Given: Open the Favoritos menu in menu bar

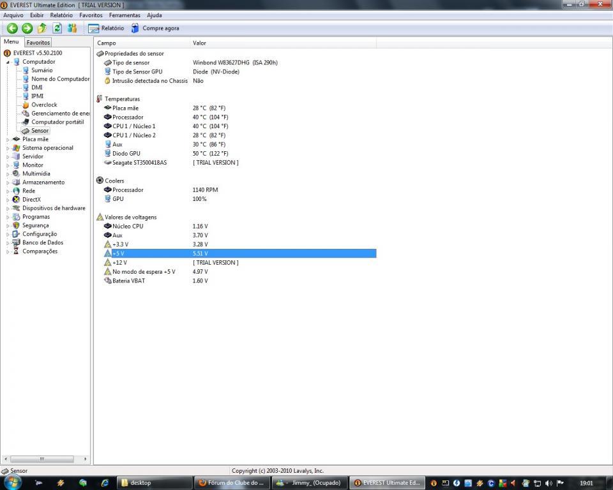Looking at the screenshot, I should pos(91,15).
